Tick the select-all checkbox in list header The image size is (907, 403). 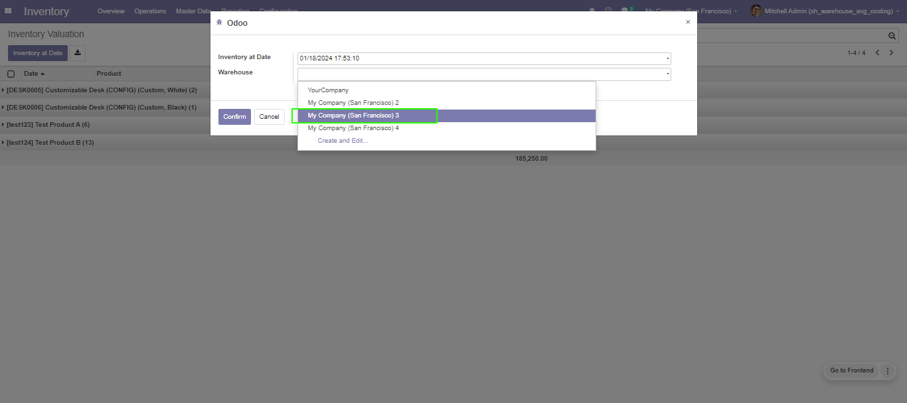point(11,74)
